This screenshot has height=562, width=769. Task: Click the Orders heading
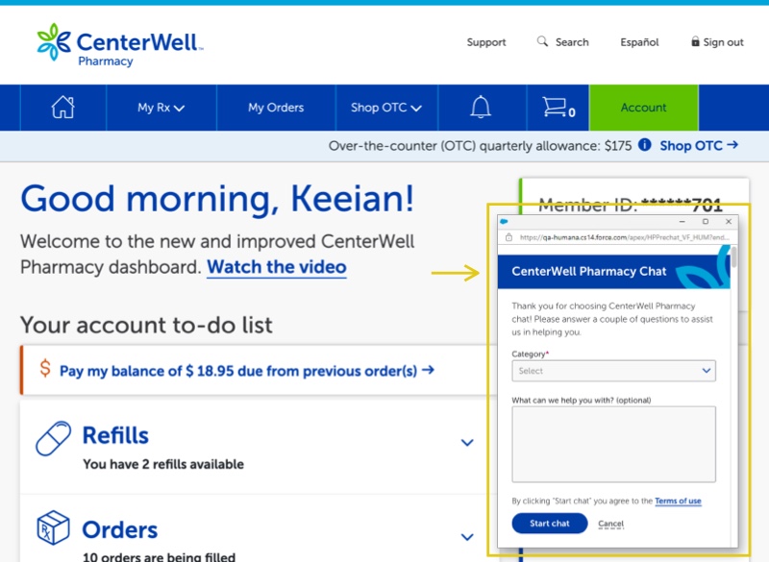(x=119, y=529)
